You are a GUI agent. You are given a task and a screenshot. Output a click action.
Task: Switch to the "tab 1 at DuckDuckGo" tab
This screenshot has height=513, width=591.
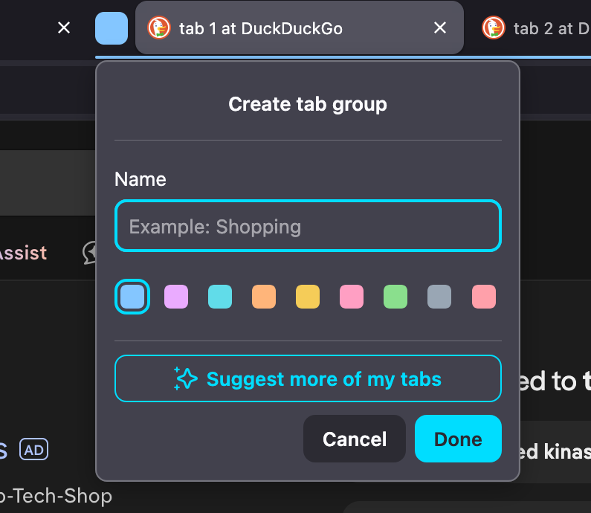260,28
